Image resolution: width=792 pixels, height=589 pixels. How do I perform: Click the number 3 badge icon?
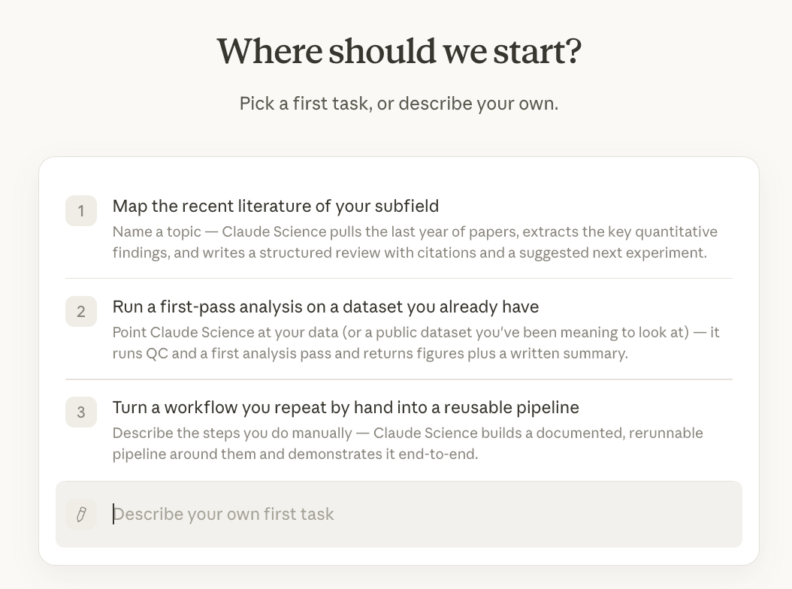point(81,412)
